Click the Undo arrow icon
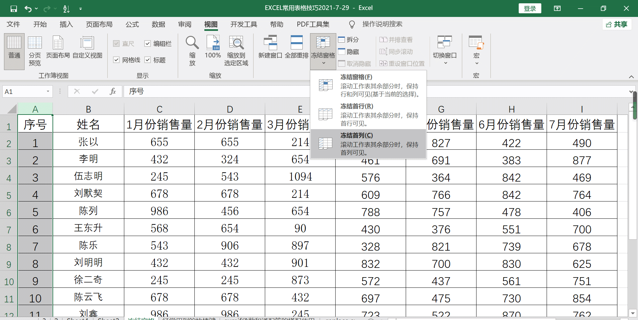 [x=28, y=9]
